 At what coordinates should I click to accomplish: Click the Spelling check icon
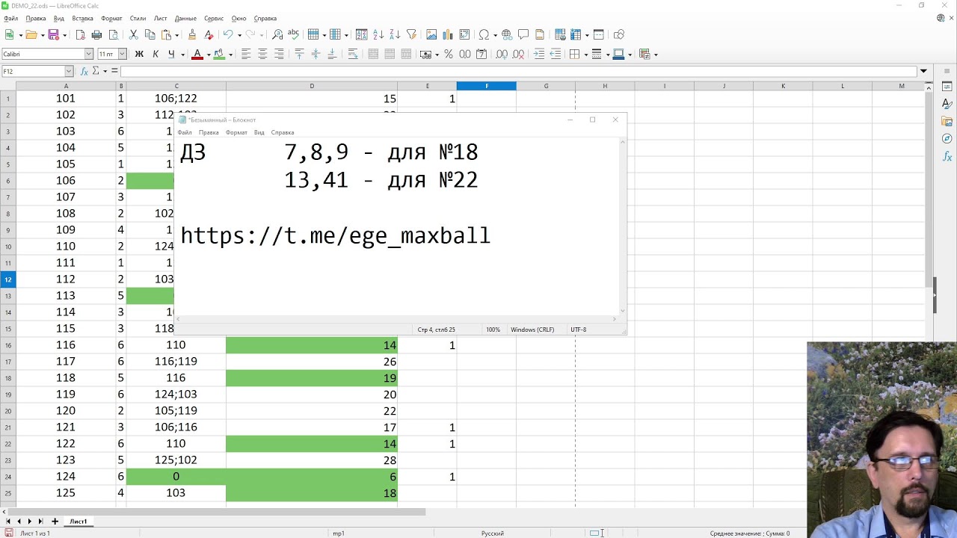[293, 34]
